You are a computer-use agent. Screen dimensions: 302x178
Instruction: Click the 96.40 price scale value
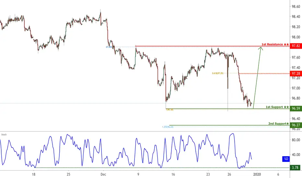click(296, 119)
